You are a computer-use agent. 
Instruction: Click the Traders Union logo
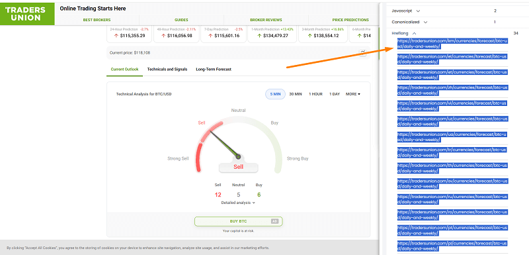click(x=27, y=14)
